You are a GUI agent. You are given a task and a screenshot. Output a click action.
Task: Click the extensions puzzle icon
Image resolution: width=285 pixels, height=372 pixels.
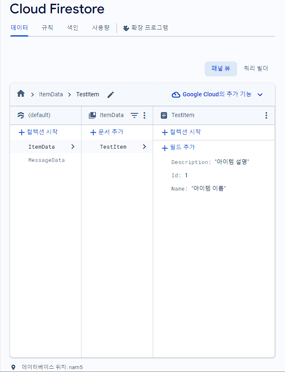(126, 28)
